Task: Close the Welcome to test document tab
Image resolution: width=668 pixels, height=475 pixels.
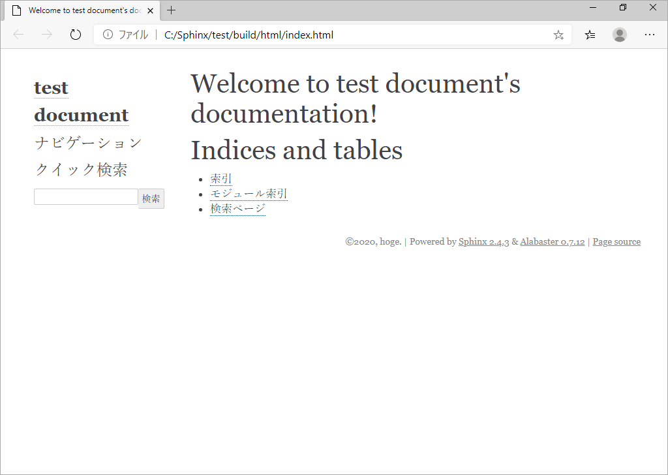Action: [151, 10]
